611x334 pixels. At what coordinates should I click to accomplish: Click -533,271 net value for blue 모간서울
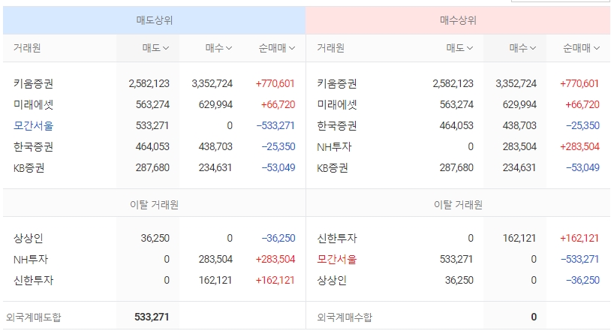275,125
